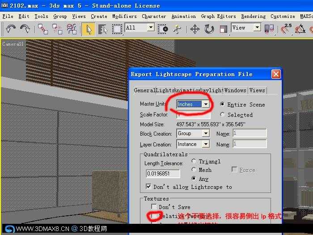Click the Block Creation Name field

(x=250, y=133)
